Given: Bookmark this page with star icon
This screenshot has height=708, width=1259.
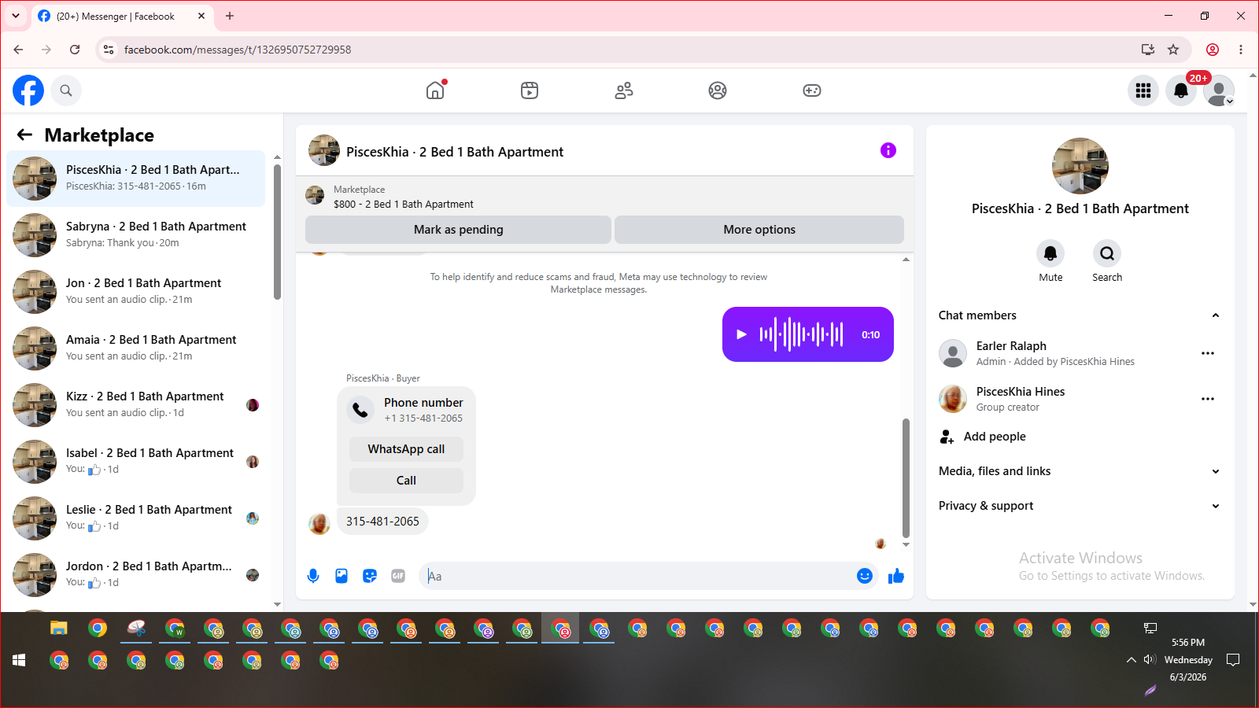Looking at the screenshot, I should coord(1173,50).
